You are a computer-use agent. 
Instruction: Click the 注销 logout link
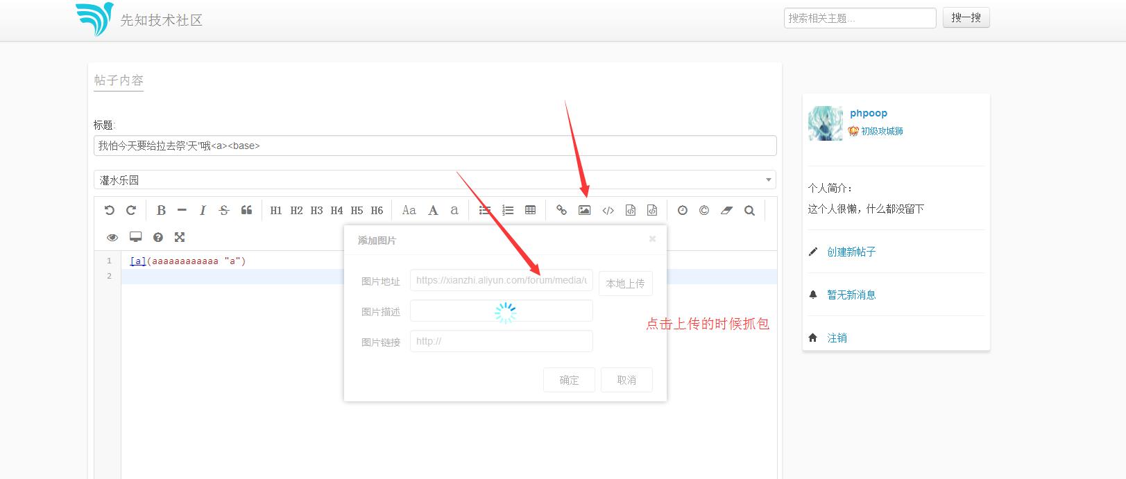[837, 338]
